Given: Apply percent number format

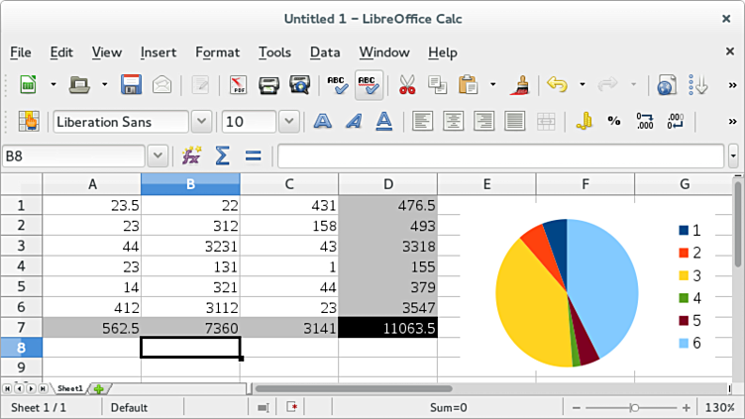Looking at the screenshot, I should 614,121.
